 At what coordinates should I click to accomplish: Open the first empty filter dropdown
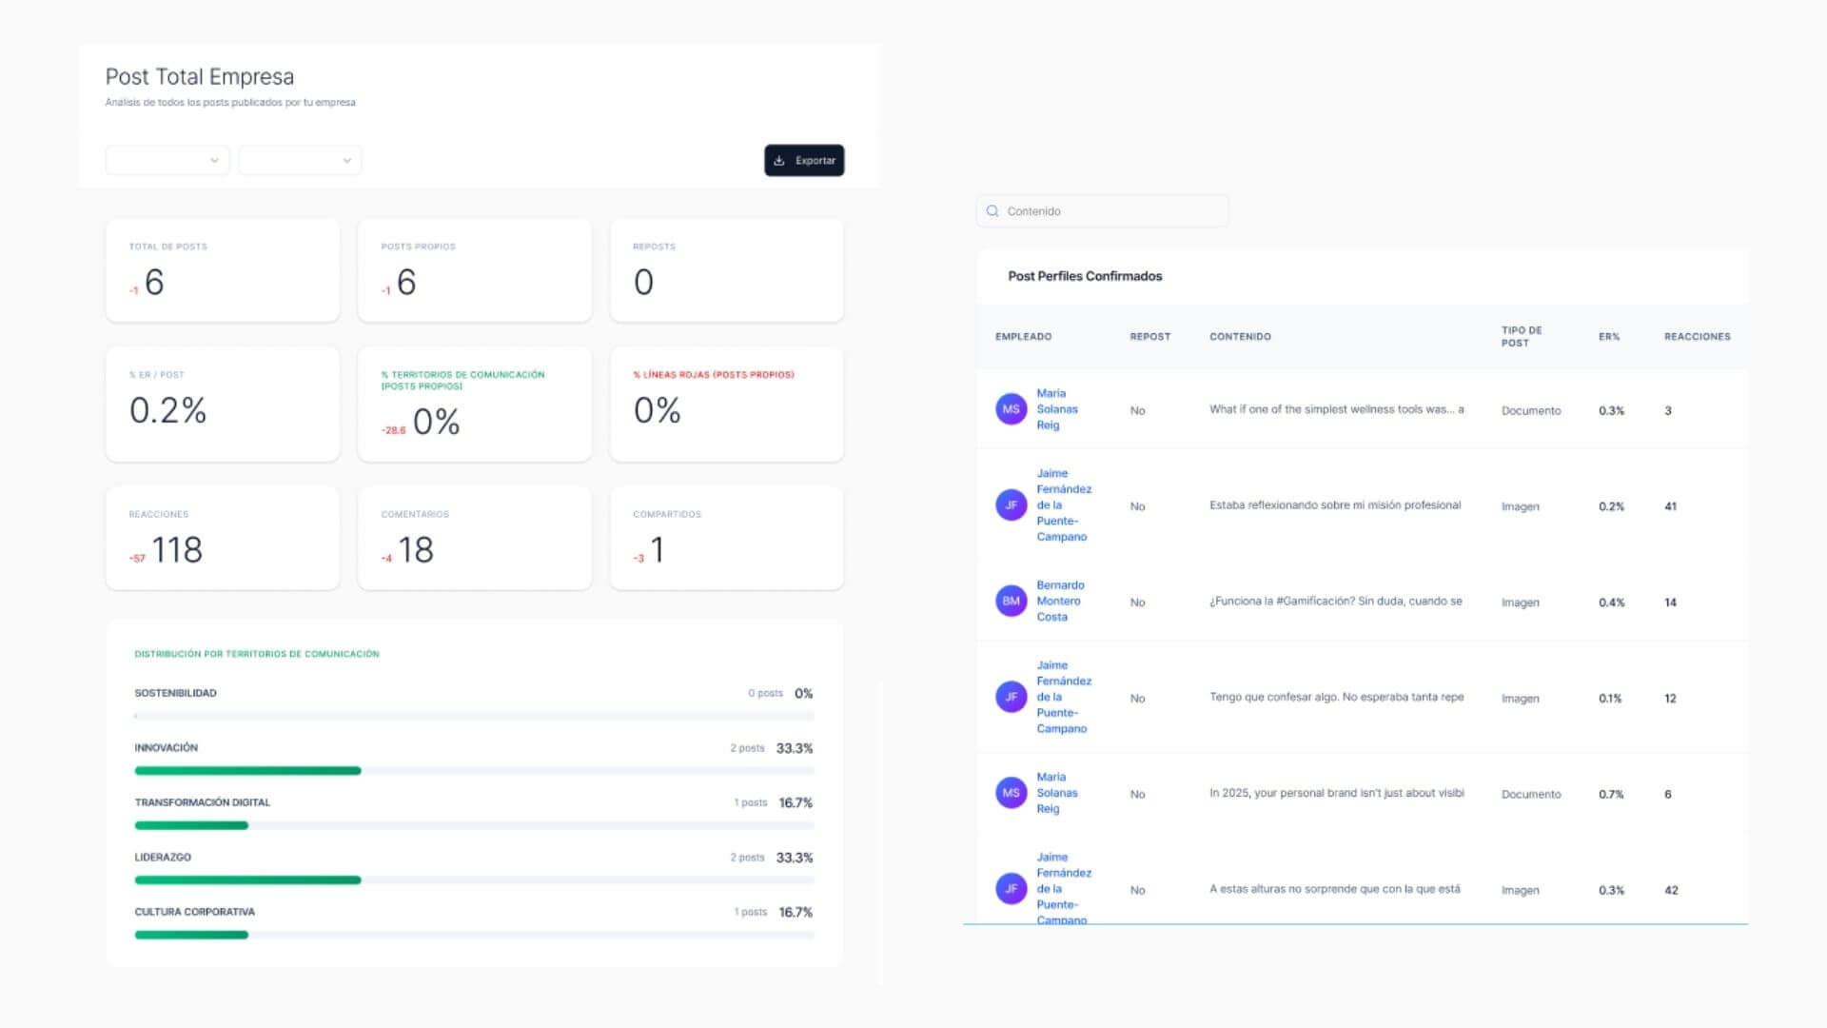[x=167, y=160]
